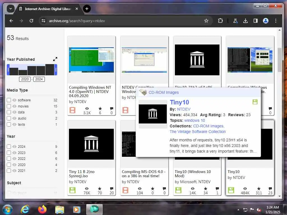Open Windows Explorer from taskbar
This screenshot has height=215, width=287.
point(60,209)
